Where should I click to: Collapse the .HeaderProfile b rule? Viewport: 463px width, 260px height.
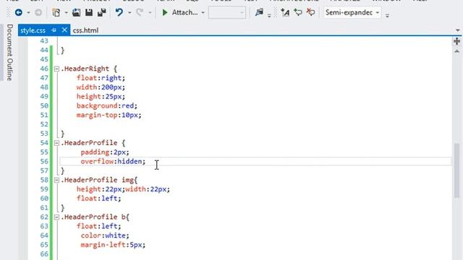point(56,217)
